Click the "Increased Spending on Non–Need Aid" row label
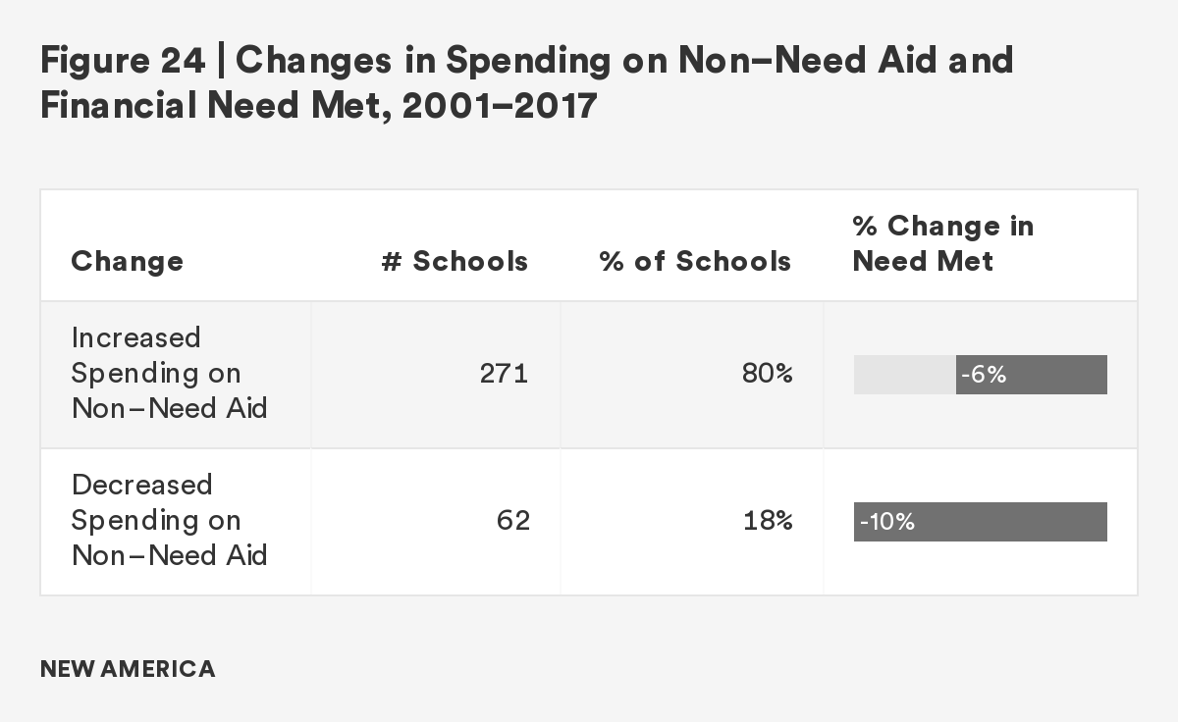The width and height of the screenshot is (1178, 722). click(x=169, y=373)
